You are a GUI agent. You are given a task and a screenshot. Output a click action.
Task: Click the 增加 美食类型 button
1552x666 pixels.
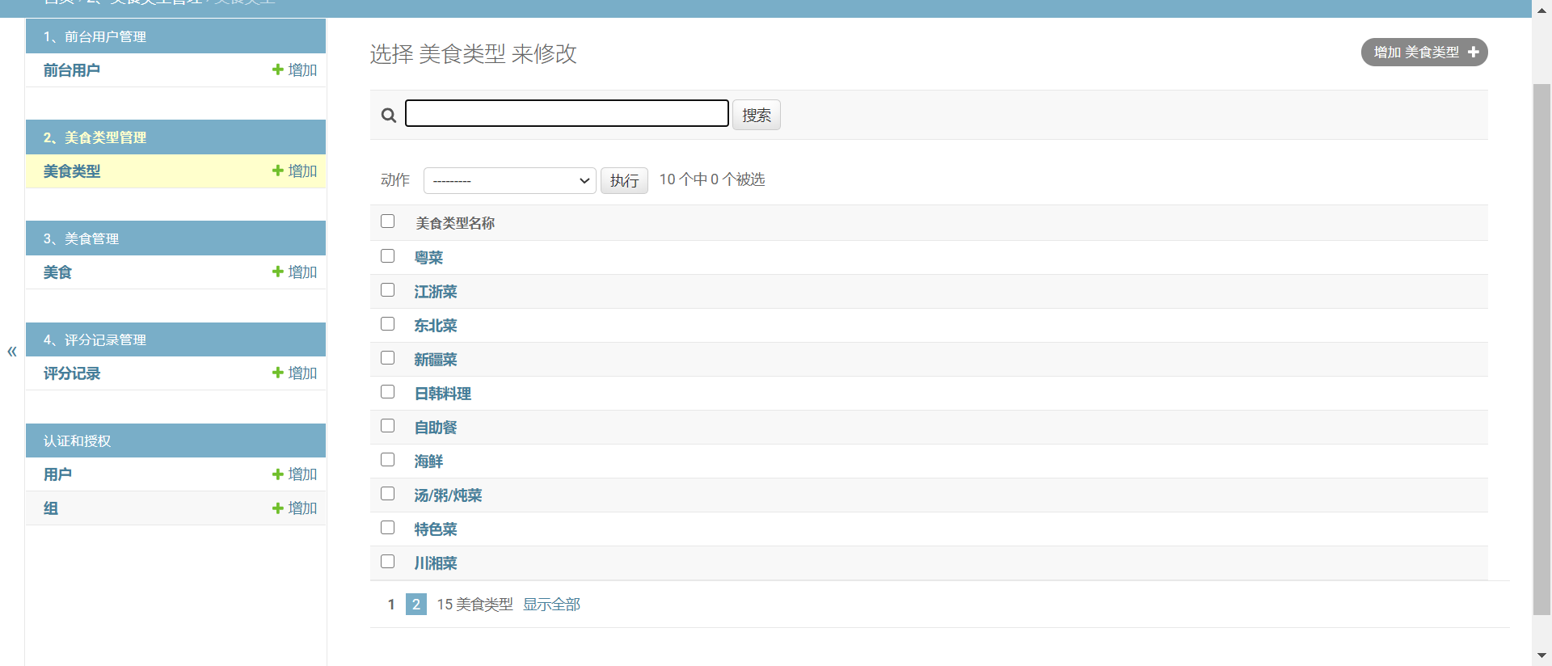[x=1424, y=52]
